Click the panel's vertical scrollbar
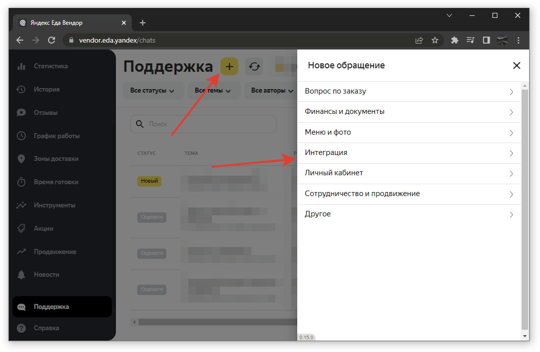Screen dimensions: 540x352 (525, 208)
